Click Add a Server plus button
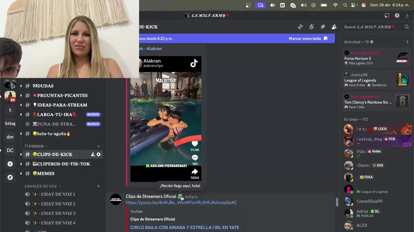The height and width of the screenshot is (232, 414). [x=10, y=164]
